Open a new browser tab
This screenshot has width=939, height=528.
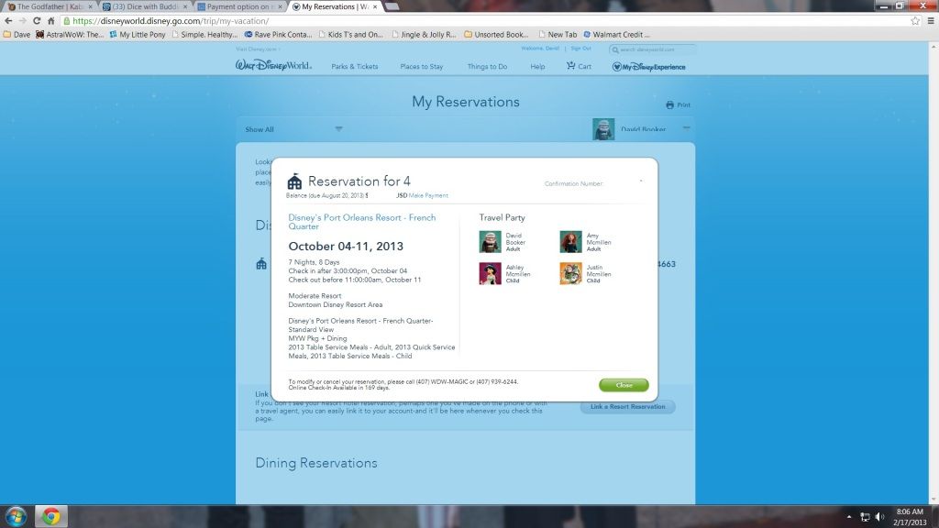[392, 6]
